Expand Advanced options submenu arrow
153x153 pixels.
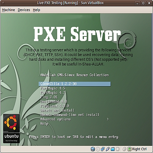pos(108,119)
